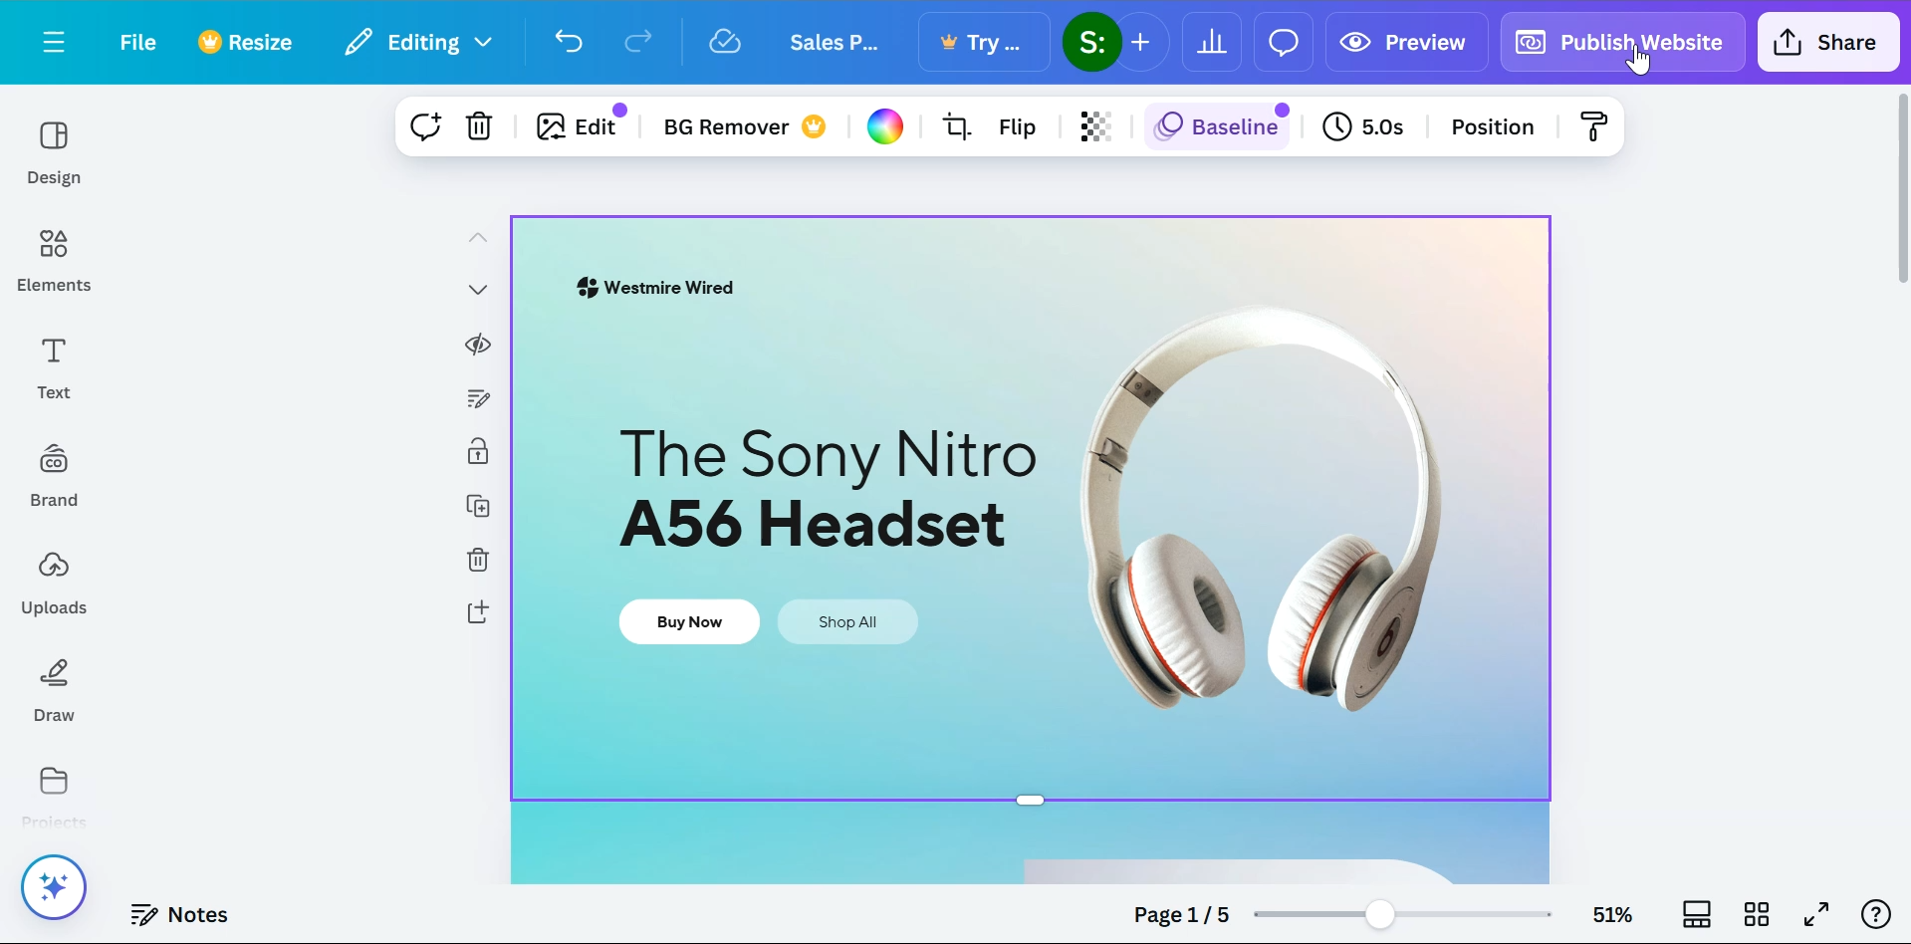The width and height of the screenshot is (1911, 944).
Task: Click the Resize option
Action: click(245, 42)
